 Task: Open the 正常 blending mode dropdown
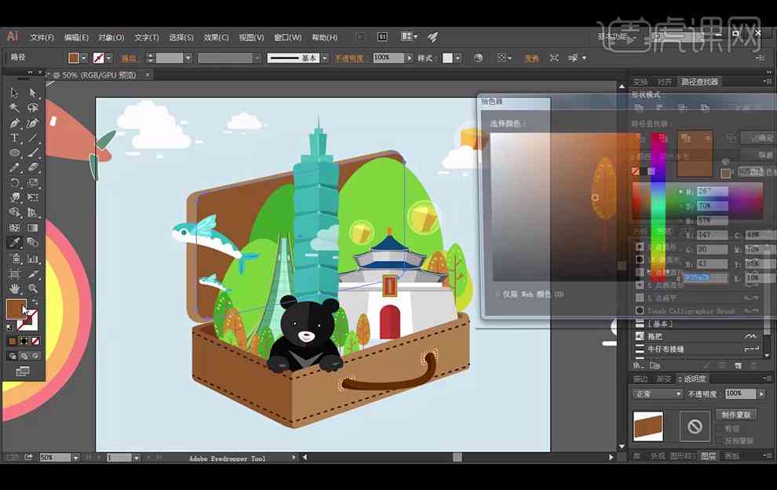658,393
